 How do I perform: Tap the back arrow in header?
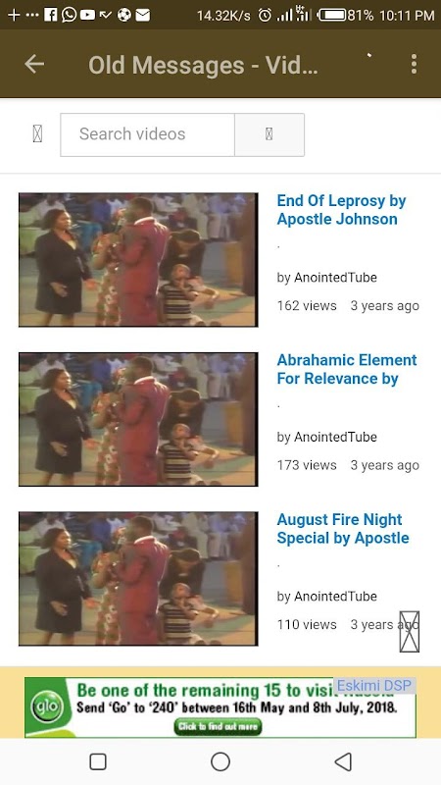(x=34, y=64)
